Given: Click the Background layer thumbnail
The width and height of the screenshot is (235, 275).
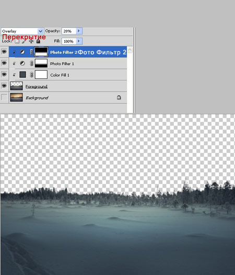Looking at the screenshot, I should 16,97.
